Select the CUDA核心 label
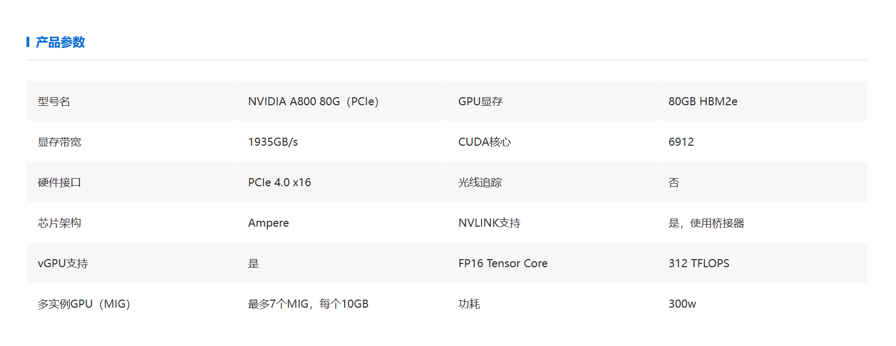This screenshot has height=346, width=896. 484,142
